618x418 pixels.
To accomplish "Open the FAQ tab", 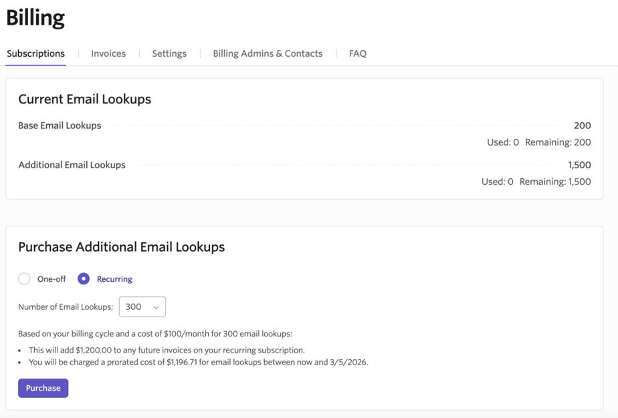I will pyautogui.click(x=357, y=53).
